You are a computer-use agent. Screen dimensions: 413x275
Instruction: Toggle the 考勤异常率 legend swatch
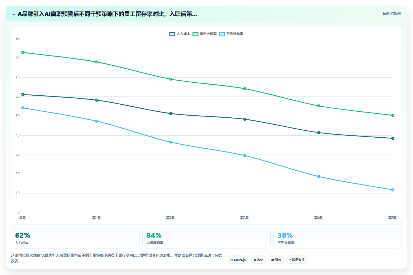click(x=222, y=34)
